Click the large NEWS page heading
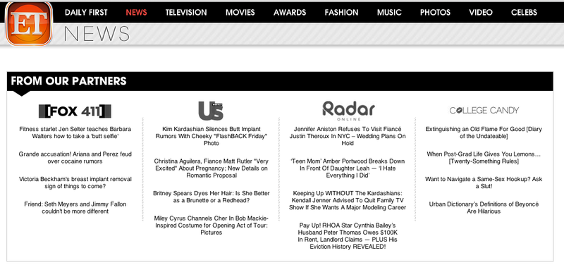564x272 pixels. pyautogui.click(x=97, y=34)
